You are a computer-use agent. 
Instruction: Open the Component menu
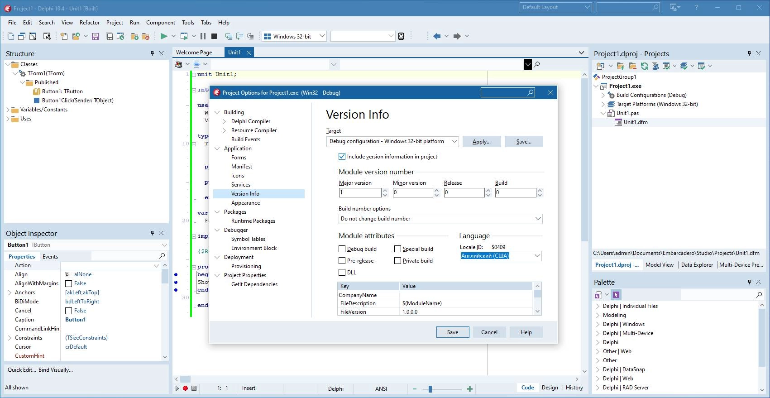(x=161, y=23)
